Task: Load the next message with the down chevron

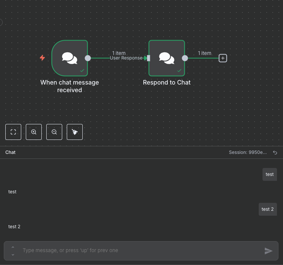Action: (13, 254)
